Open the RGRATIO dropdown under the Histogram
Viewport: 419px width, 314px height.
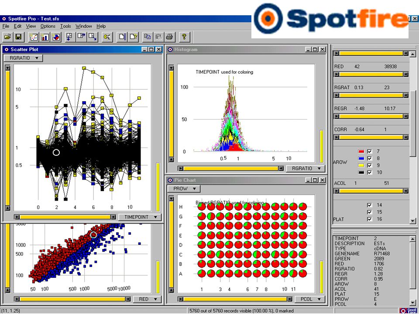click(306, 168)
